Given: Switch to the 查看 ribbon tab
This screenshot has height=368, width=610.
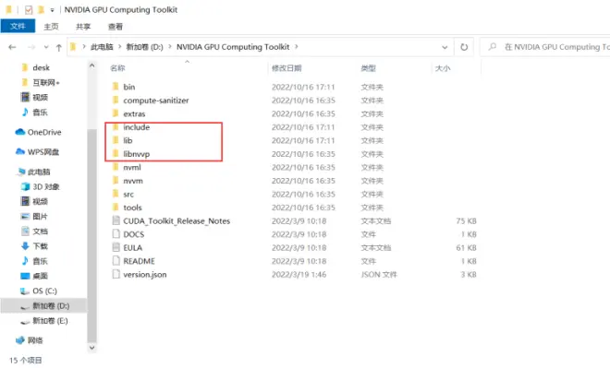Looking at the screenshot, I should [116, 27].
